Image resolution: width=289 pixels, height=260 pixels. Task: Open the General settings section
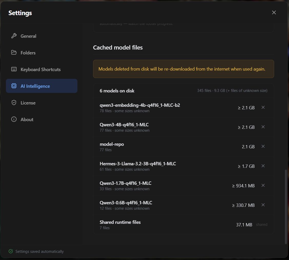point(42,36)
